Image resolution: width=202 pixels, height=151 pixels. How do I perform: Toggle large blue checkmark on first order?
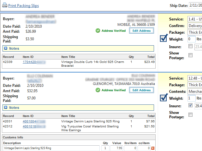(163, 38)
